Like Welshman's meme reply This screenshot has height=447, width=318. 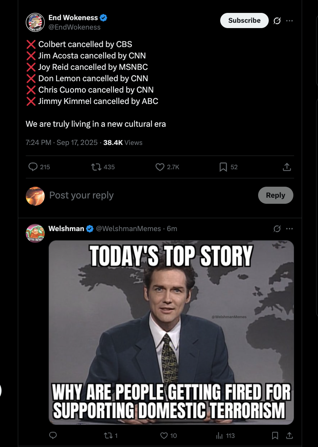tap(164, 436)
